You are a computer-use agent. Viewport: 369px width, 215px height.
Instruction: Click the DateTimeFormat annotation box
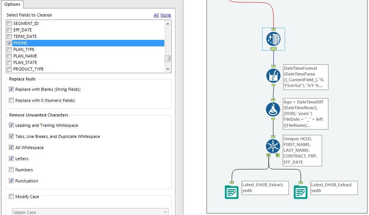pyautogui.click(x=305, y=77)
